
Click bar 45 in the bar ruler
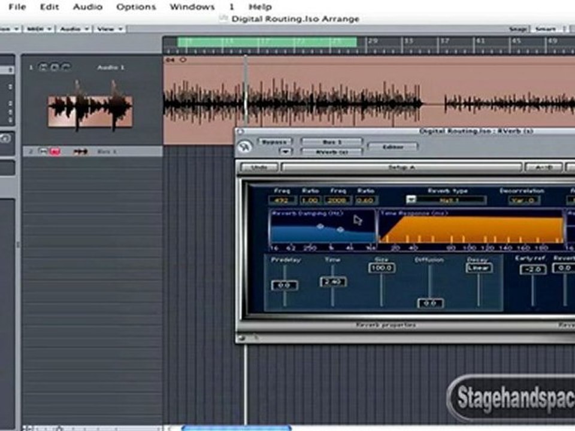[516, 41]
